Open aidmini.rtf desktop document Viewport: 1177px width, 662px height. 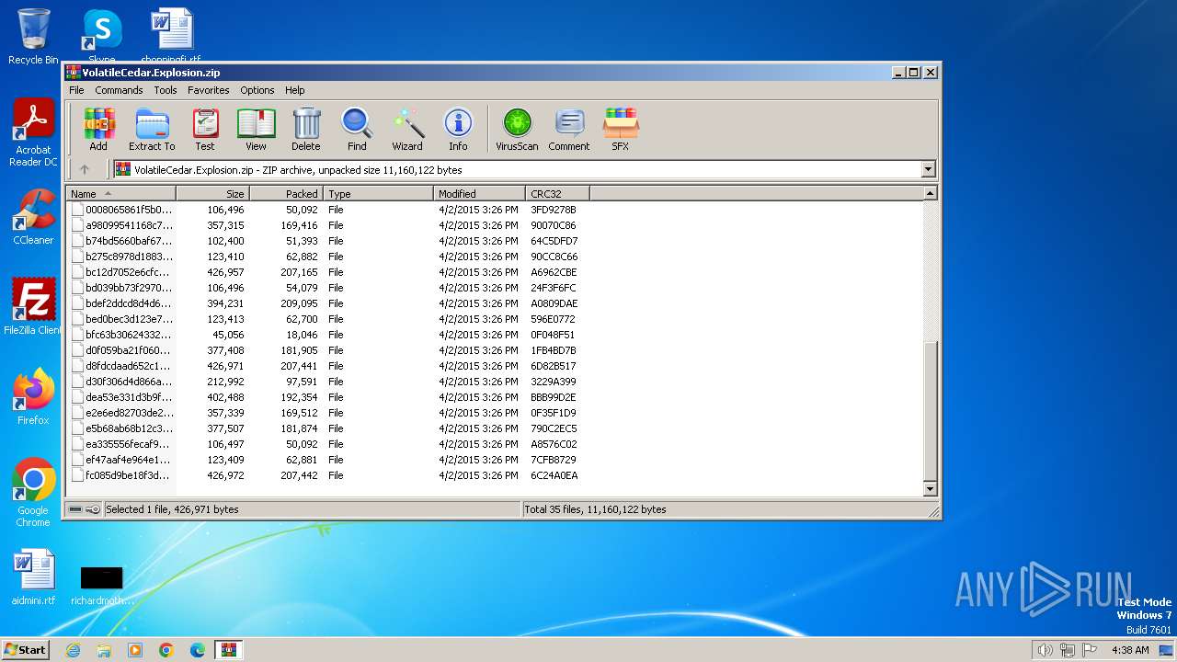pos(33,578)
